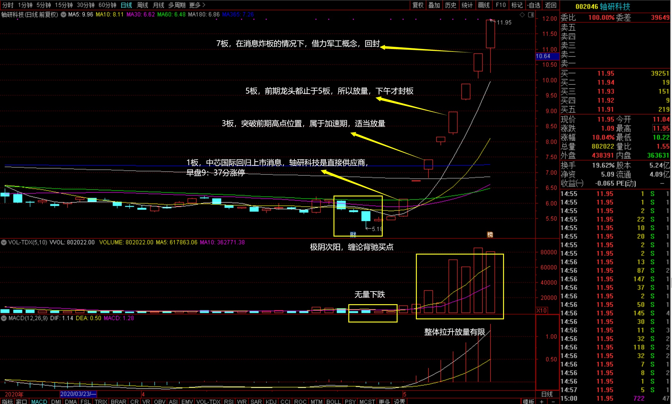The image size is (672, 404).
Task: Select the FSL indicator
Action: pyautogui.click(x=86, y=401)
